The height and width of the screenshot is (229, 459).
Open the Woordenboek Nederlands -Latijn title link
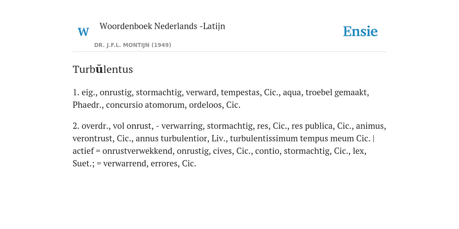162,26
